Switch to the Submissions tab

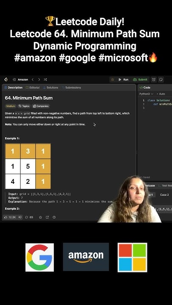point(71,88)
